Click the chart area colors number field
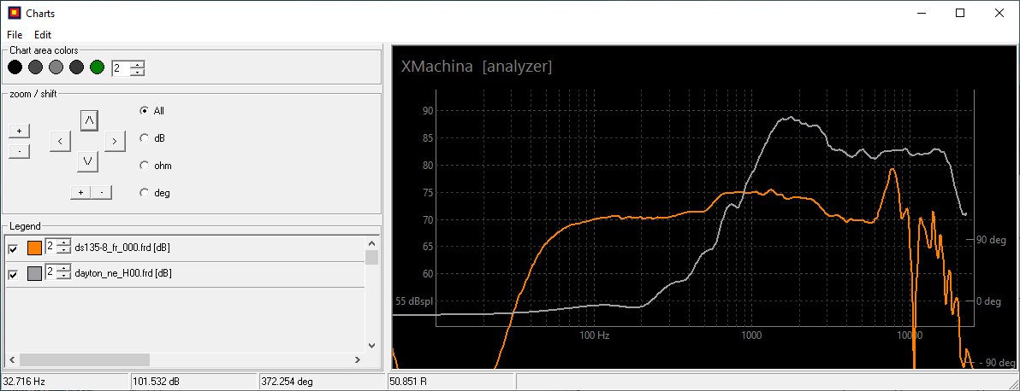This screenshot has width=1020, height=391. coord(121,67)
